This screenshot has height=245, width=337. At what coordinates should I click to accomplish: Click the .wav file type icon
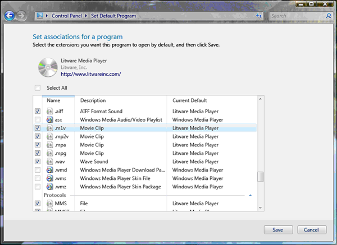click(x=50, y=161)
